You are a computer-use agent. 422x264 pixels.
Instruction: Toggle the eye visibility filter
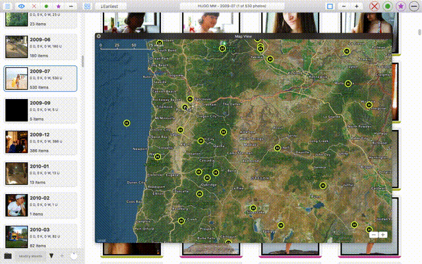(21, 6)
